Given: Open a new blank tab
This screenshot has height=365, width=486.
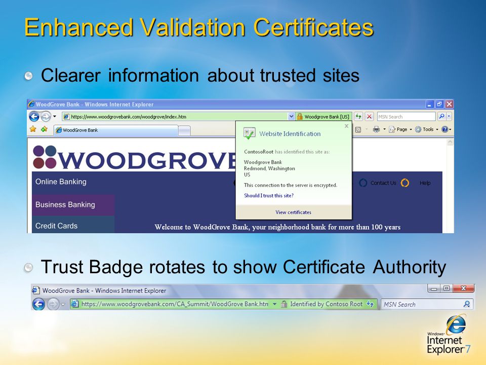Looking at the screenshot, I should pyautogui.click(x=184, y=131).
